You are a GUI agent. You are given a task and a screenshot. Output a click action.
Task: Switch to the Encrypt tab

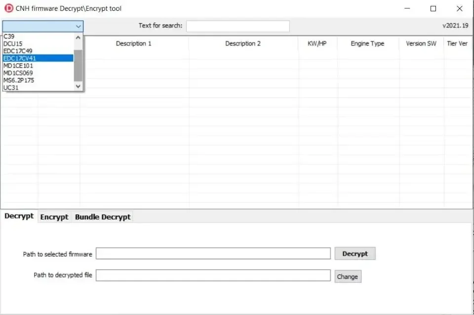(54, 217)
